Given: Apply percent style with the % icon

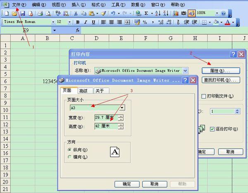Looking at the screenshot, I should pyautogui.click(x=145, y=22).
